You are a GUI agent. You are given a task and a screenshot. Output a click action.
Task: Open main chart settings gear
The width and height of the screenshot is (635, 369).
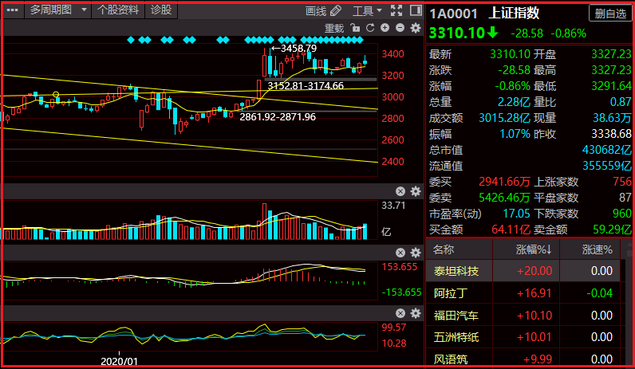pyautogui.click(x=415, y=28)
